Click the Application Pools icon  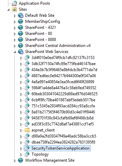(14, 3)
